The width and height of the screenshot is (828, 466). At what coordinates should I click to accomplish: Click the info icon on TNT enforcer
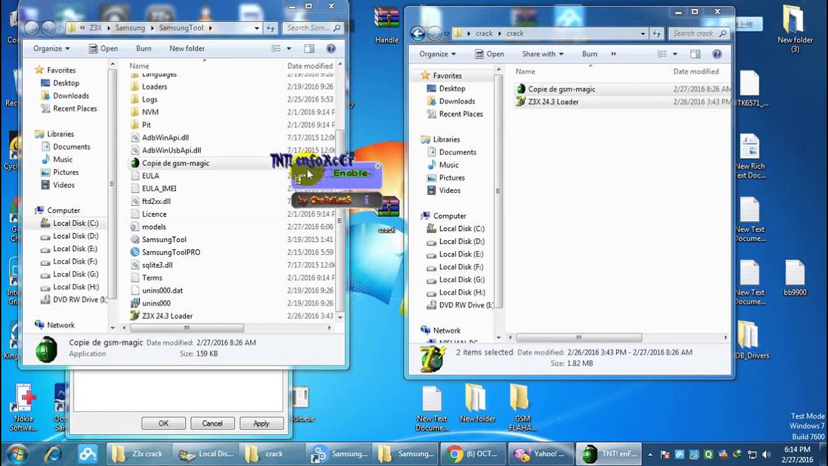coord(366,200)
